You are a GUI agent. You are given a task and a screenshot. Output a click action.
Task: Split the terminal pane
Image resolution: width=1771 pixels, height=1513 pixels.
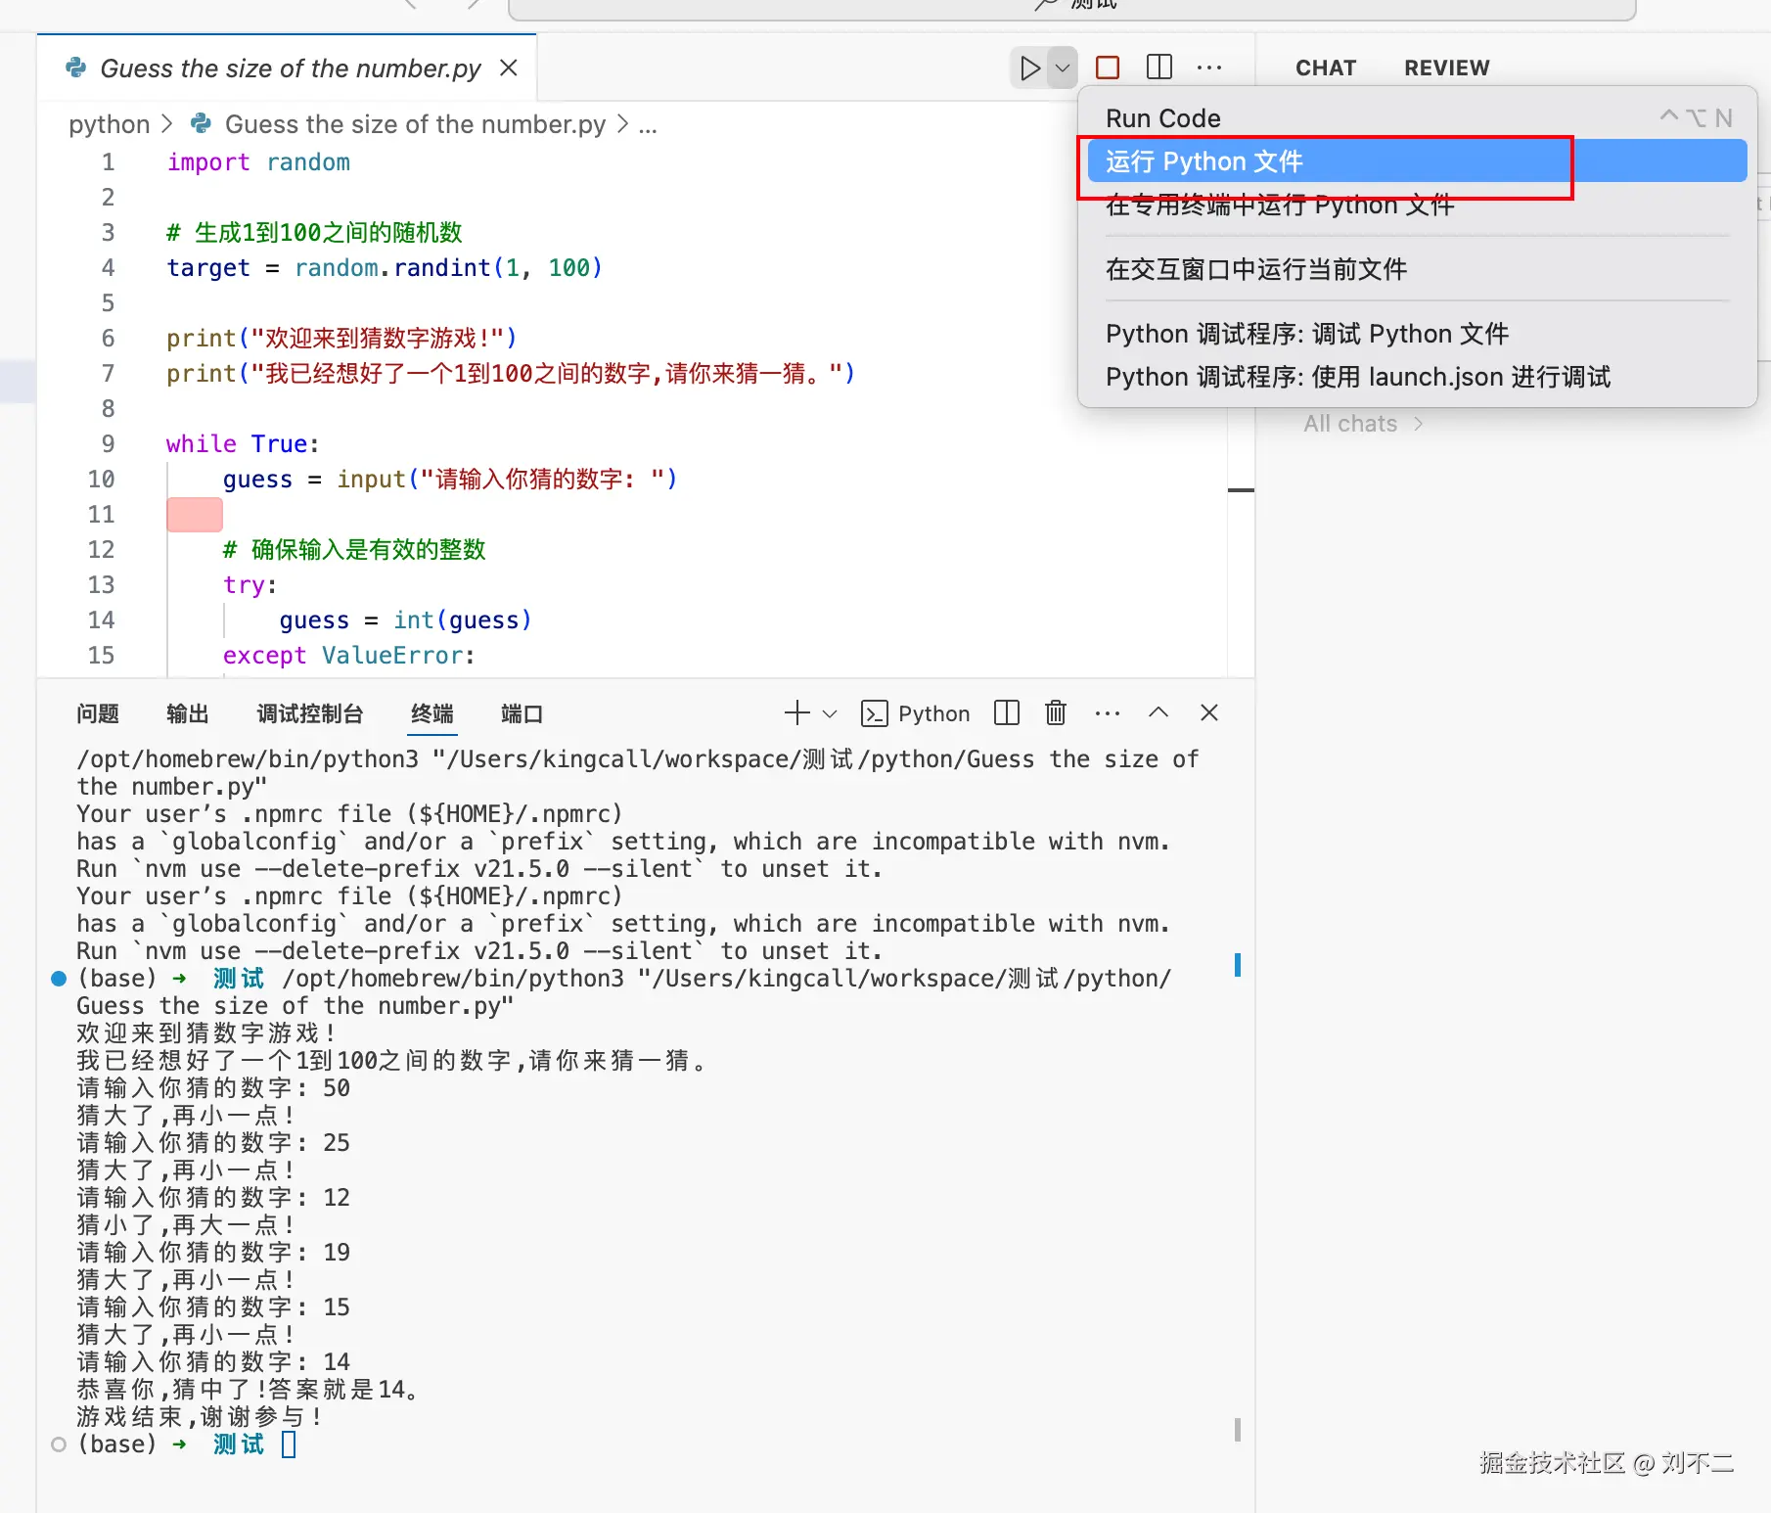point(1006,712)
